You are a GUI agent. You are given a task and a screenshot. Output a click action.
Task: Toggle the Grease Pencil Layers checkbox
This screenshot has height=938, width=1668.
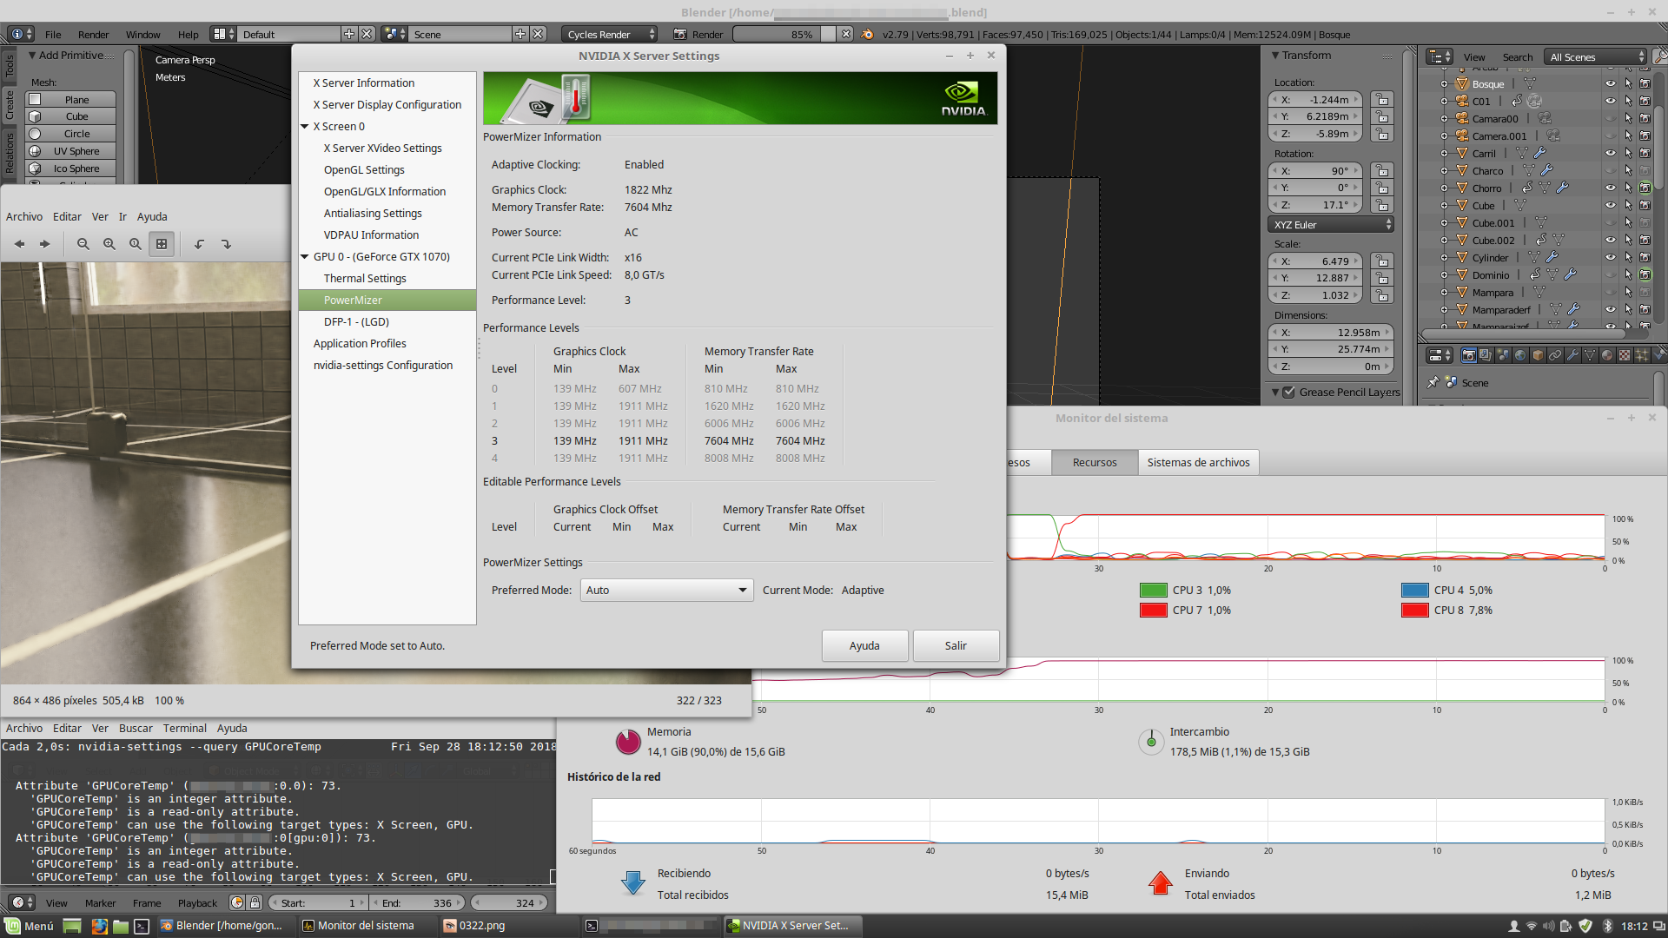coord(1289,393)
